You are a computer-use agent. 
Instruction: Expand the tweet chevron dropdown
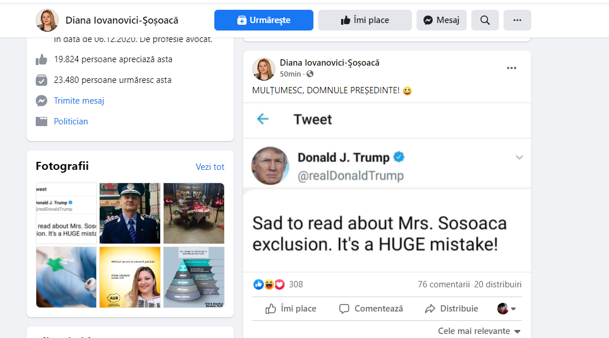(519, 157)
